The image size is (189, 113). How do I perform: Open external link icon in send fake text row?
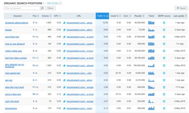pos(64,37)
